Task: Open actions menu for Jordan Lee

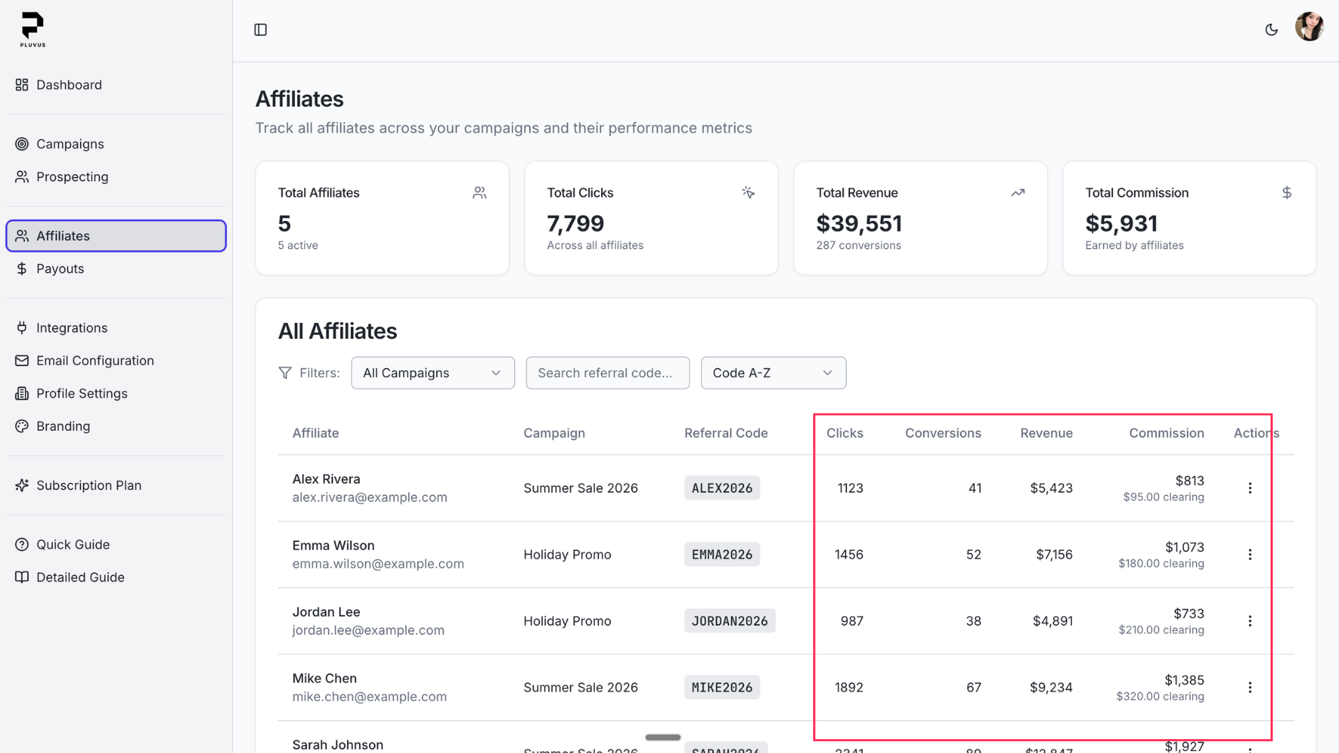Action: click(x=1250, y=621)
